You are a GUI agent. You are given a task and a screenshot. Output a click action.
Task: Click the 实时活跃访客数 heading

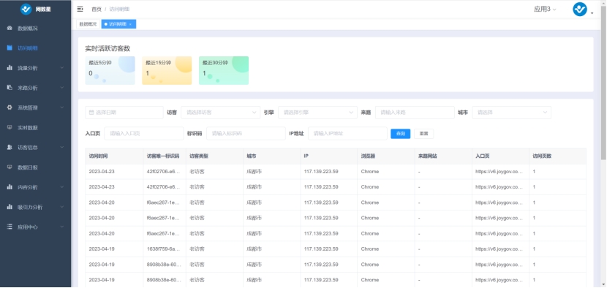[108, 49]
